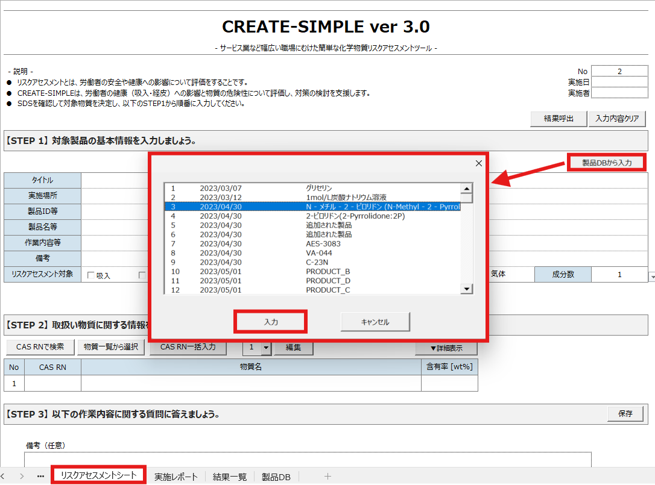The height and width of the screenshot is (485, 655).
Task: Click the scroll-down arrow in the product dialog
Action: tap(466, 289)
